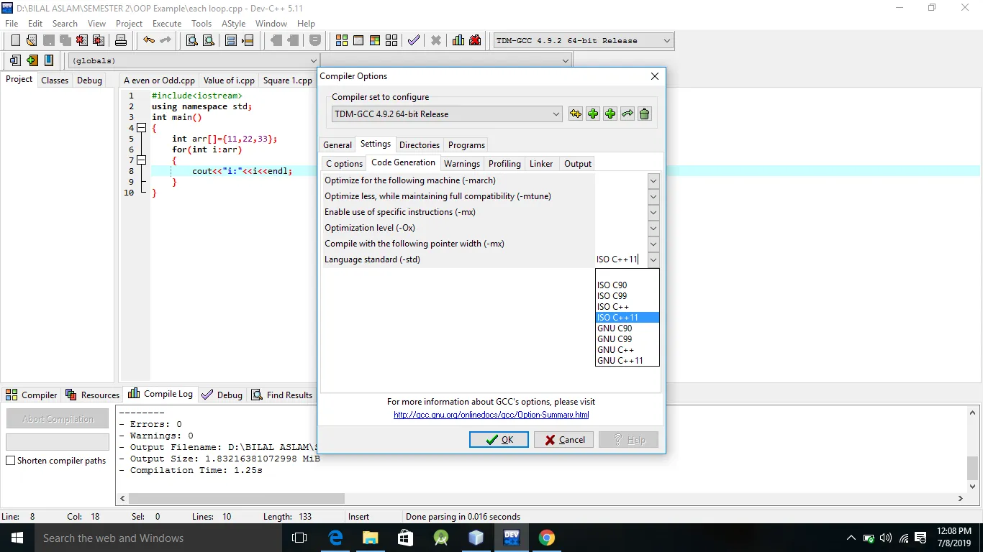
Task: Cancel the Compiler Options dialog
Action: [x=563, y=440]
